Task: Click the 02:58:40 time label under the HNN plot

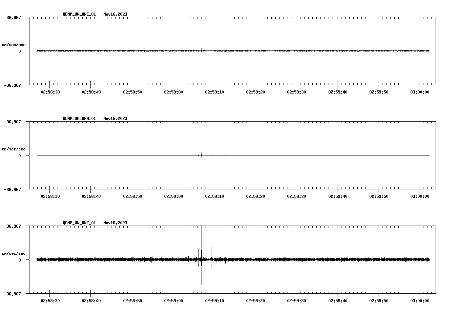Action: point(91,196)
